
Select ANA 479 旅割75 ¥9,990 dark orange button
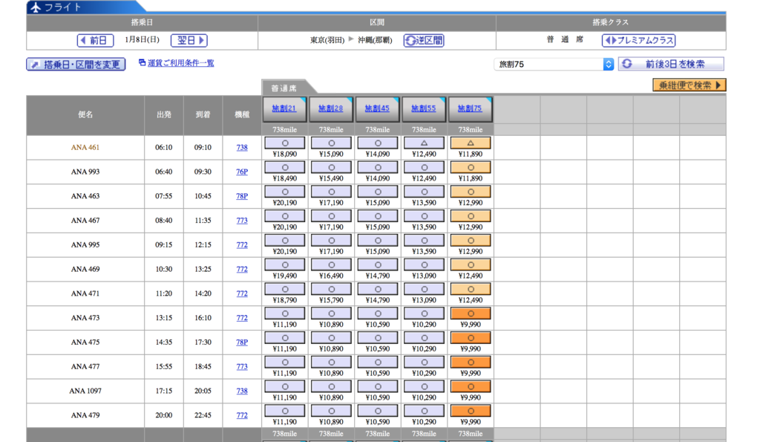coord(471,411)
